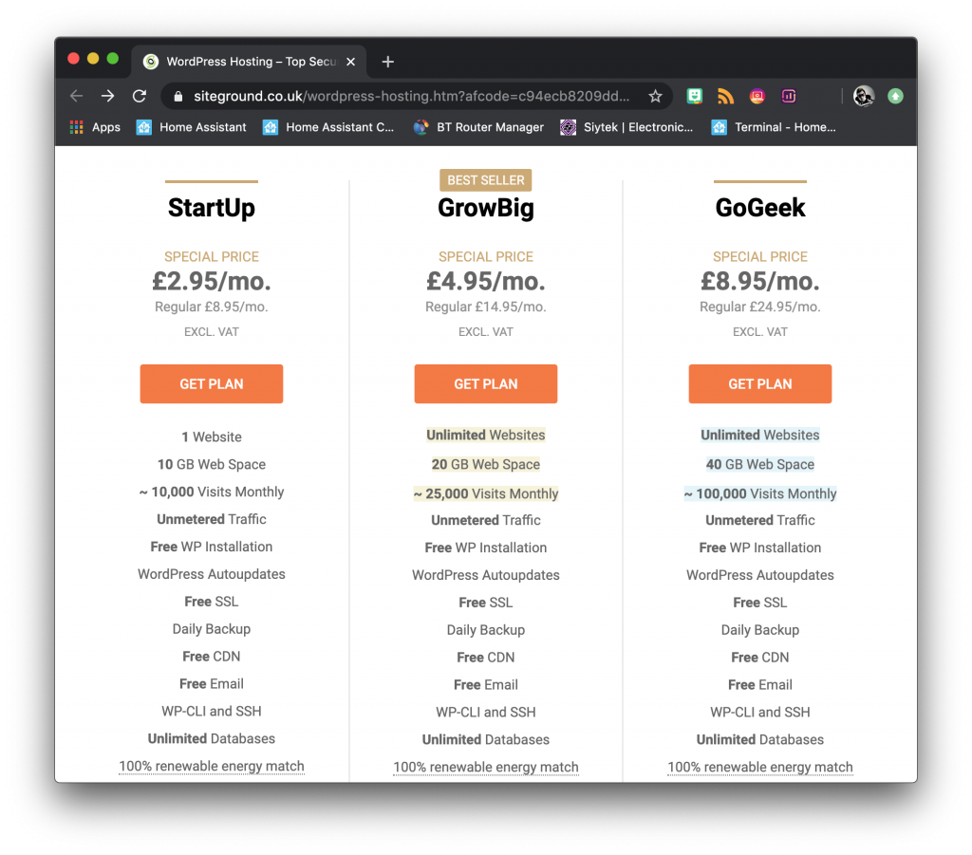Get the GrowBig plan
This screenshot has width=972, height=855.
[x=486, y=384]
